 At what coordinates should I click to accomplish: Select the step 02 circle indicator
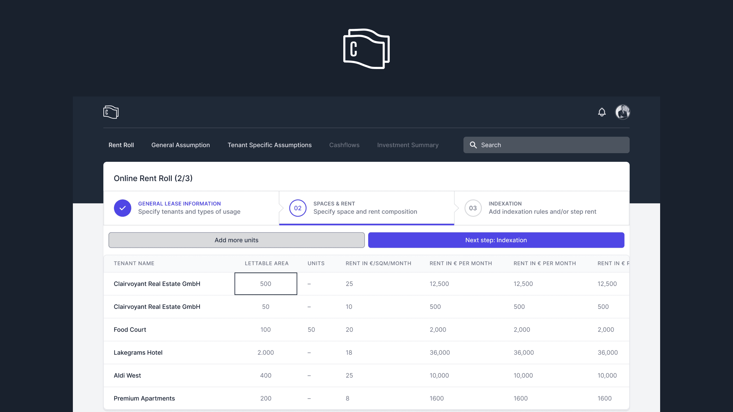[x=298, y=208]
